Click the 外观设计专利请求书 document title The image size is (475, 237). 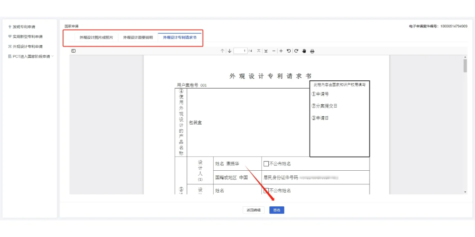(270, 76)
